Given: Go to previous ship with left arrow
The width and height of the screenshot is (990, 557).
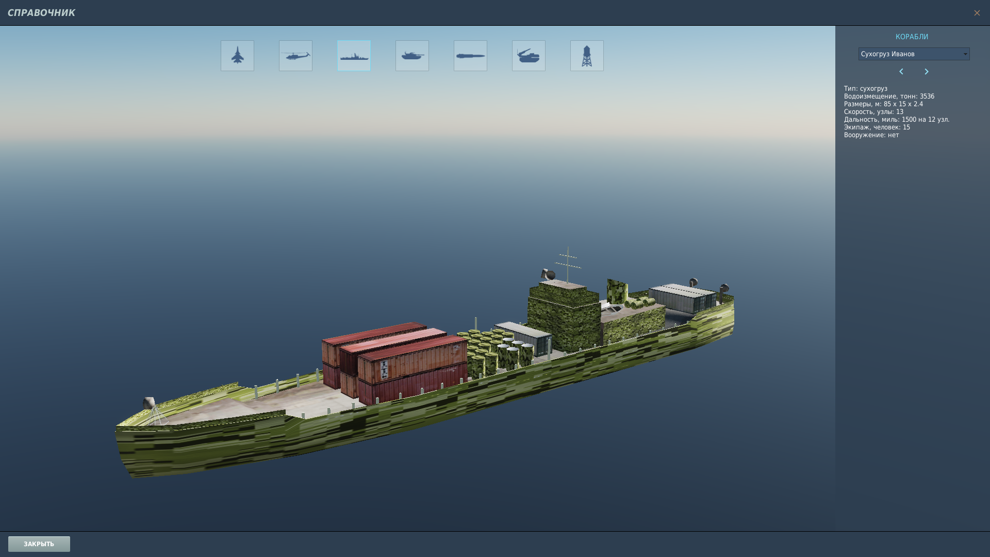Looking at the screenshot, I should 901,72.
